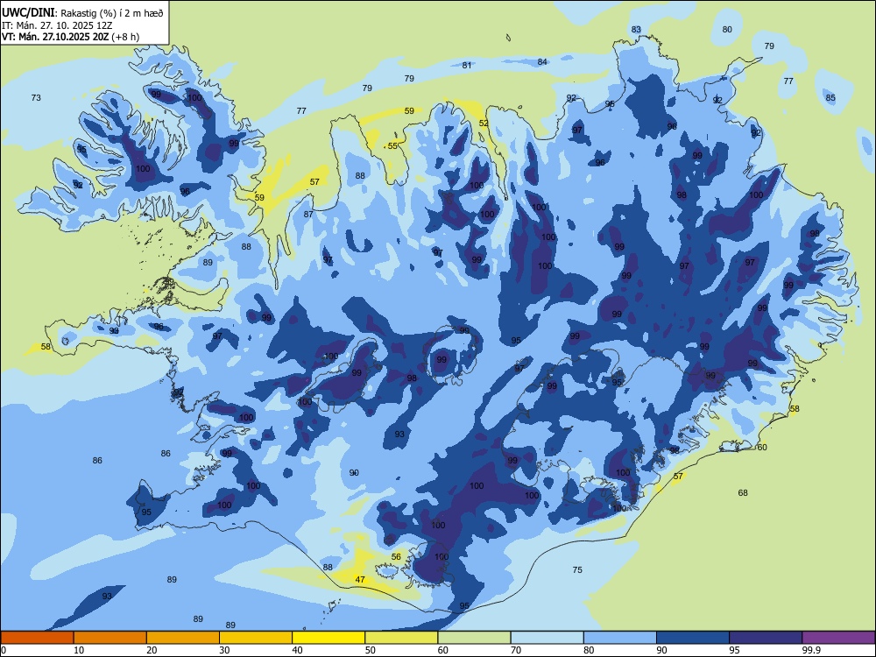
Task: Click the 40–50 bright yellow legend swatch
Action: point(328,638)
